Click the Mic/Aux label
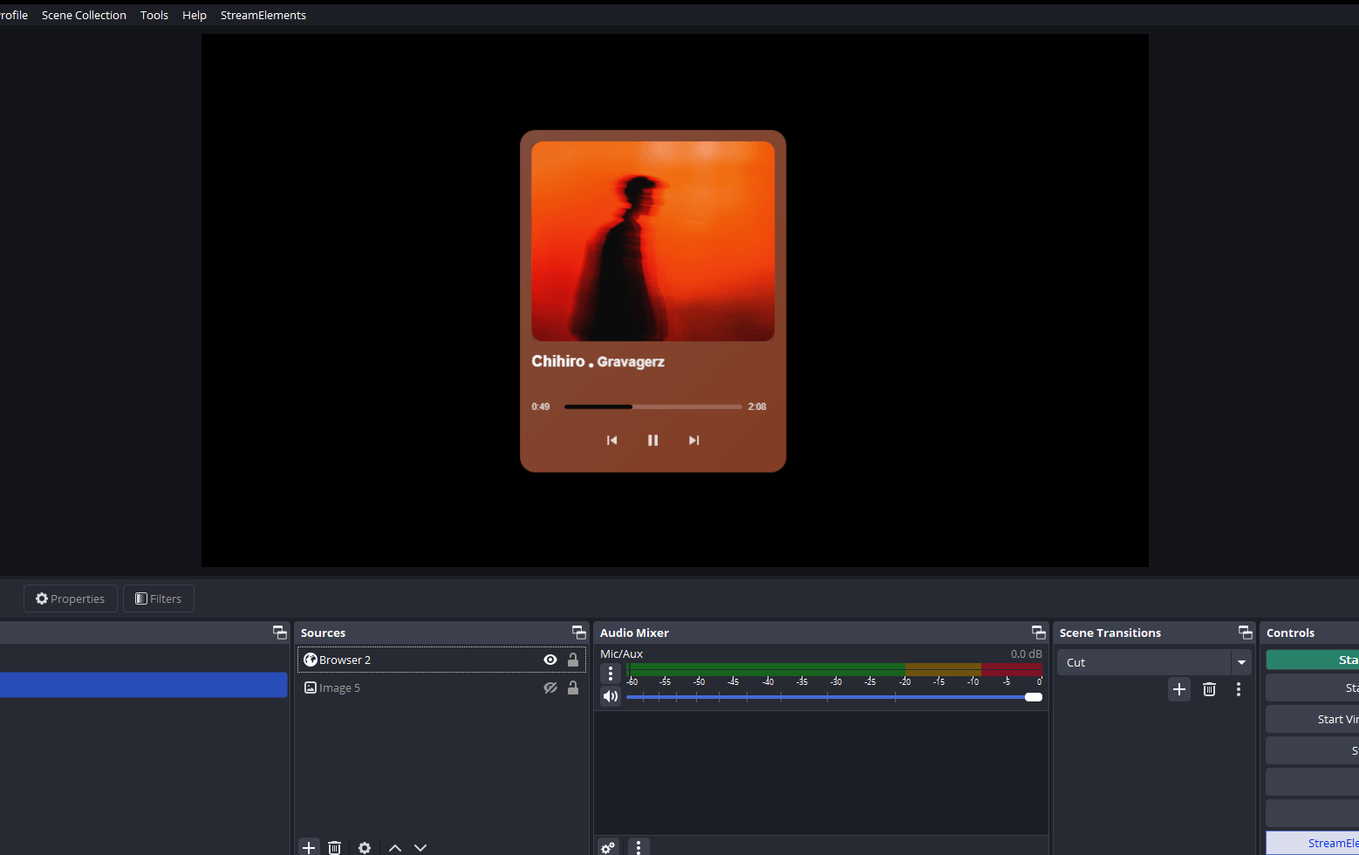Viewport: 1359px width, 855px height. click(621, 653)
